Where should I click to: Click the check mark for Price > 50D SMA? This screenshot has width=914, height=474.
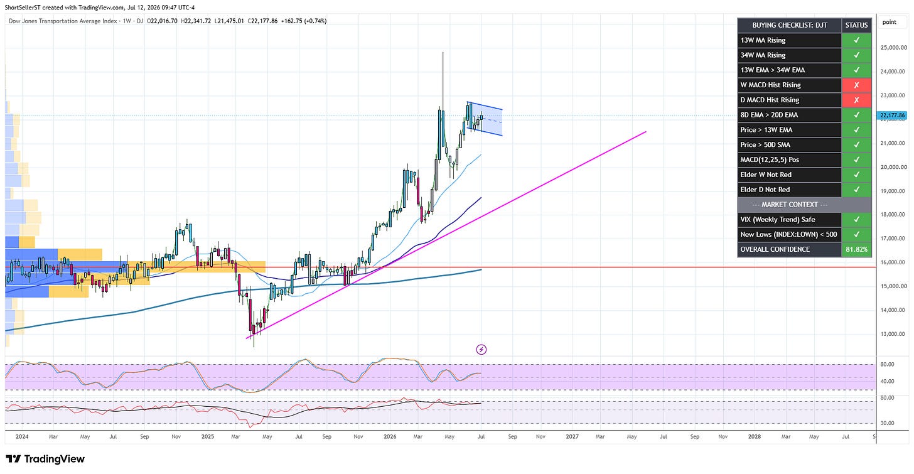856,144
